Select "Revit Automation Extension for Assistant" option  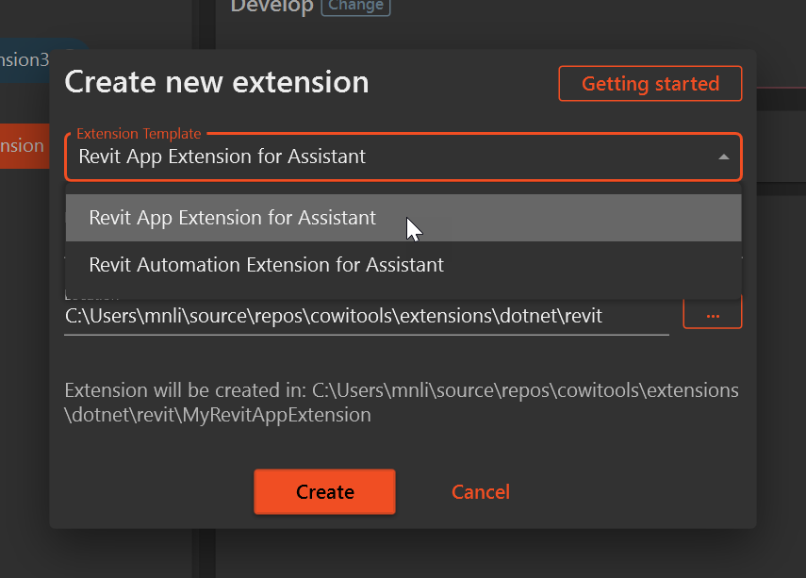(x=266, y=265)
